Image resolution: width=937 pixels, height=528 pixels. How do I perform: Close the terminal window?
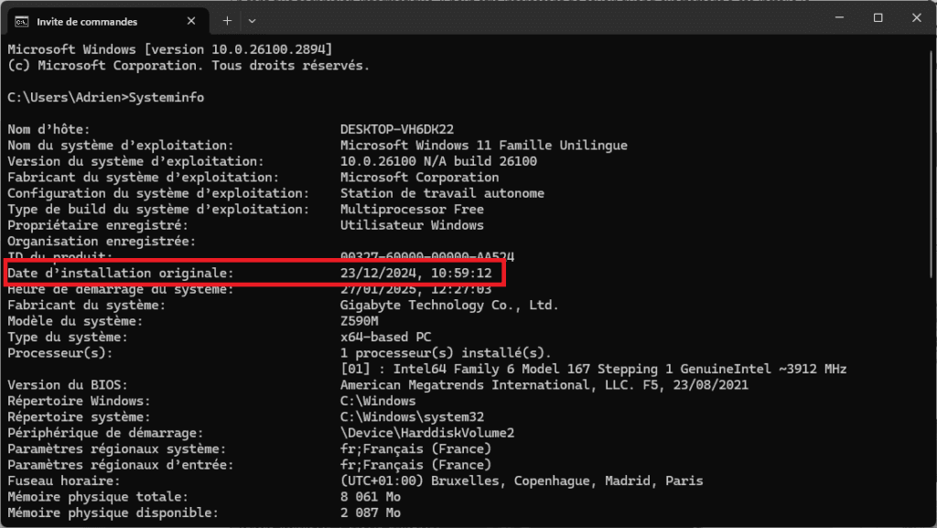click(917, 18)
